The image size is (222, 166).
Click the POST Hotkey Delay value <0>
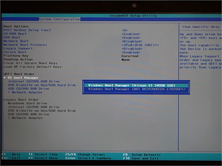click(125, 30)
